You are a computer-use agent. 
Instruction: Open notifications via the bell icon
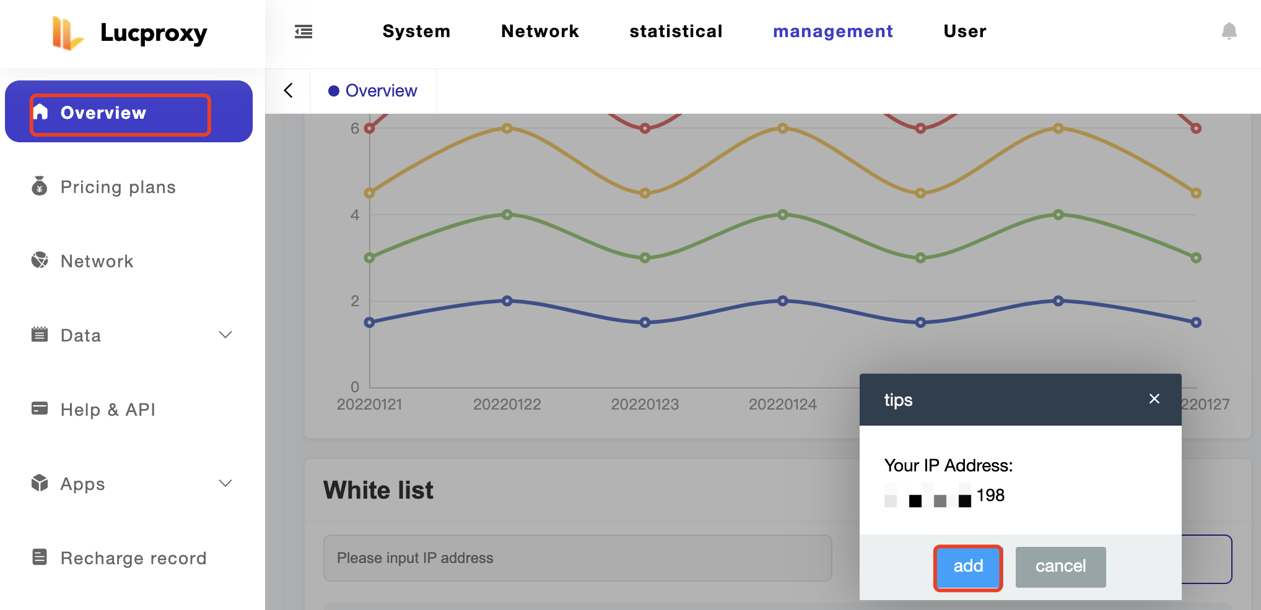tap(1229, 31)
